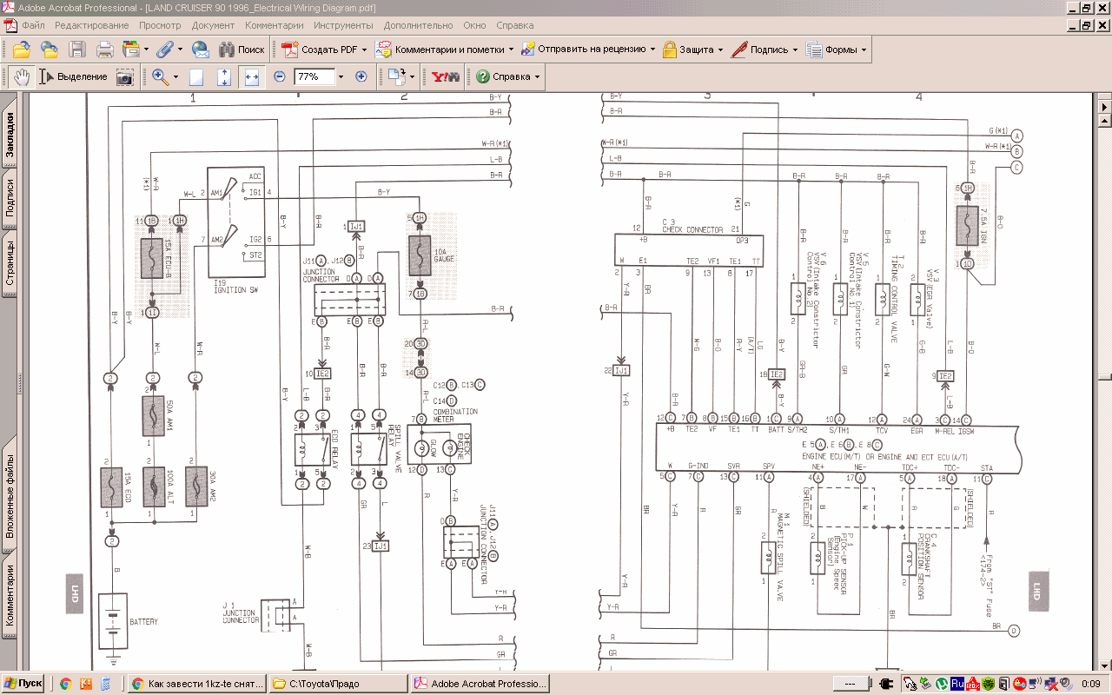Open the Комментарии menu
This screenshot has height=695, width=1112.
tap(274, 26)
